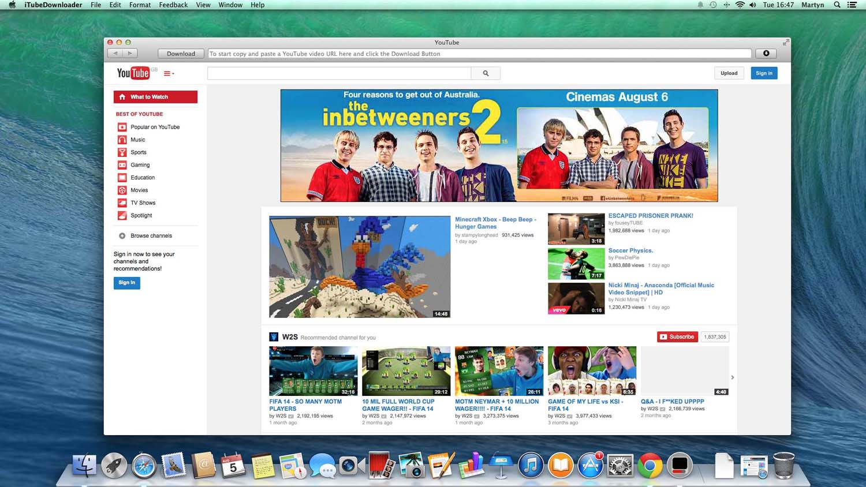Open Notification Center from the menu bar
This screenshot has height=487, width=866.
click(x=852, y=5)
